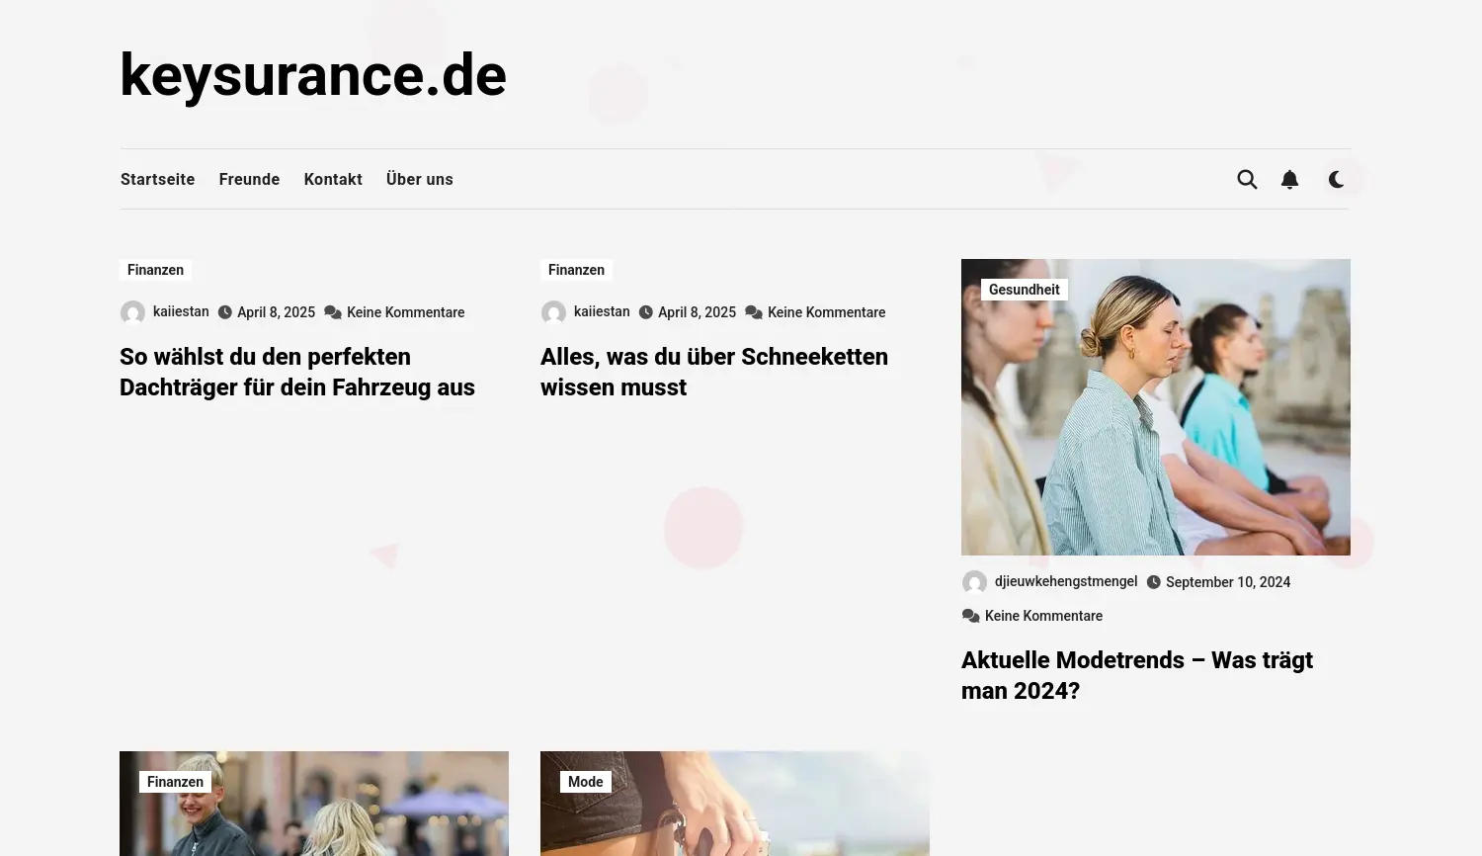This screenshot has width=1482, height=856.
Task: Click the Mode category tag
Action: point(585,782)
